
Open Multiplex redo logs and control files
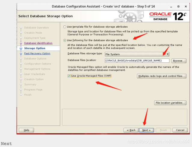(x=162, y=76)
